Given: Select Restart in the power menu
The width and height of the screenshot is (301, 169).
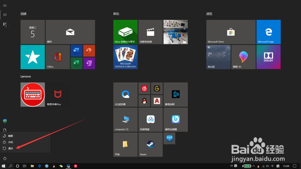Looking at the screenshot, I should tap(25, 148).
